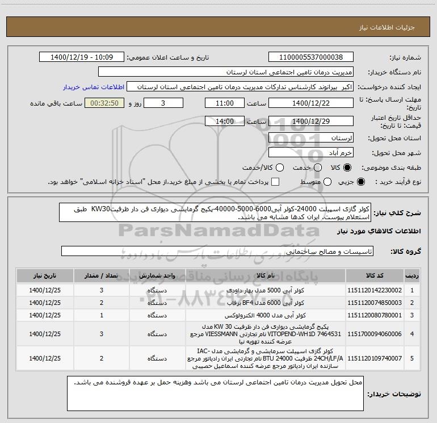
Task: Click the تعداد / مقدار column header
Action: tap(102, 275)
